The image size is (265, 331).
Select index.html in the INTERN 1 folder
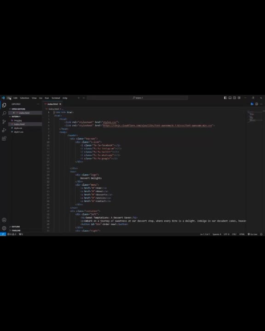19,124
